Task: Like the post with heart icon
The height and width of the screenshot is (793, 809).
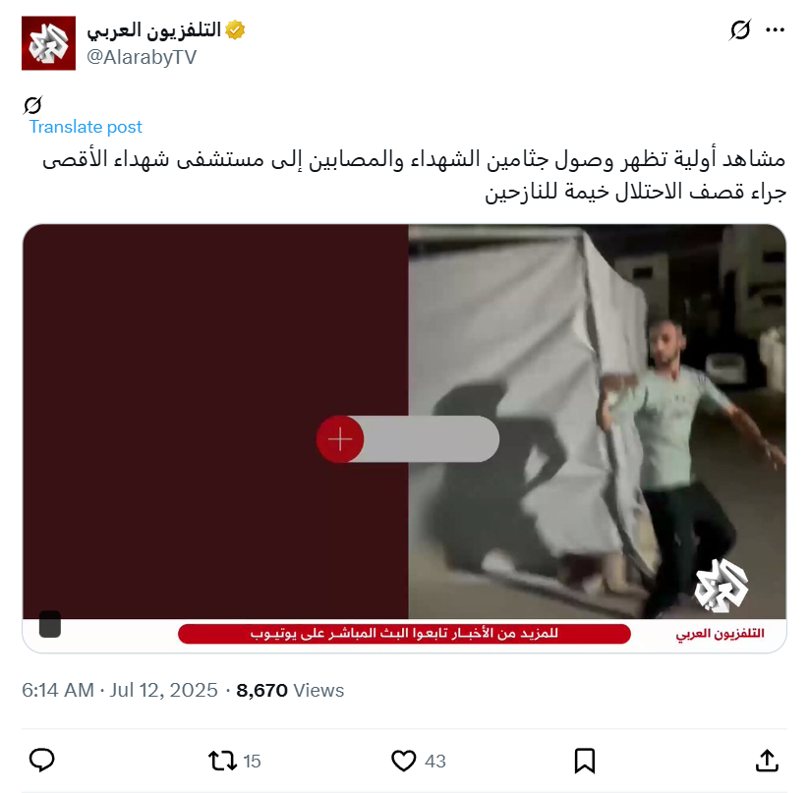Action: pos(403,761)
